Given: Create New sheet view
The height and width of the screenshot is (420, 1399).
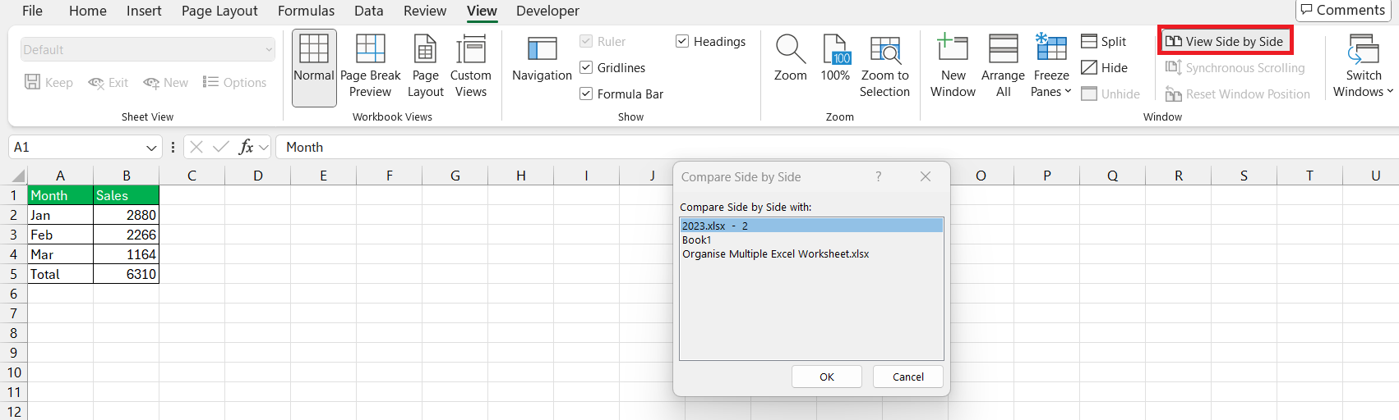Looking at the screenshot, I should 166,83.
